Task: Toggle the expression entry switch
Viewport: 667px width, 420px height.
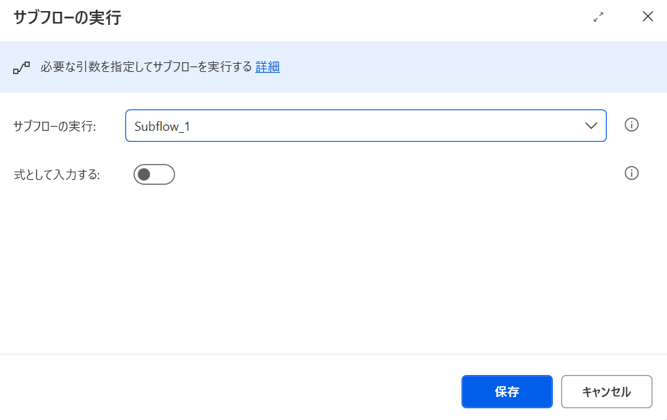Action: [x=154, y=174]
